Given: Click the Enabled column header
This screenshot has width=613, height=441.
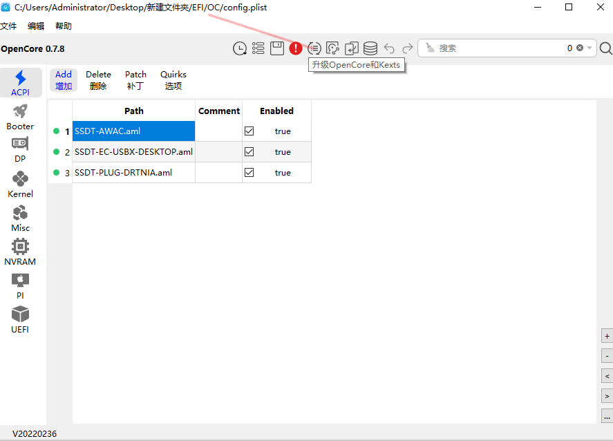Looking at the screenshot, I should coord(277,111).
